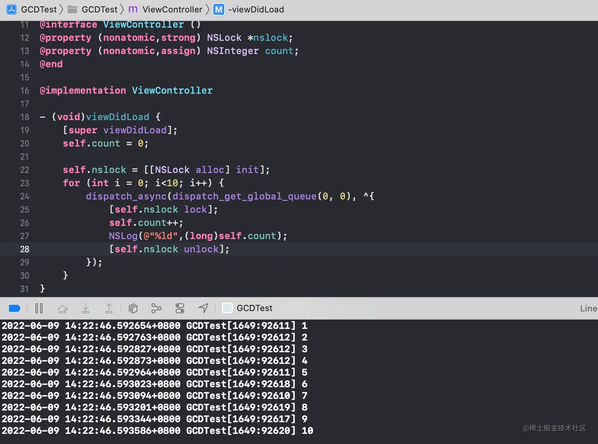Click '@end' on line 14
Image resolution: width=598 pixels, height=444 pixels.
(51, 64)
